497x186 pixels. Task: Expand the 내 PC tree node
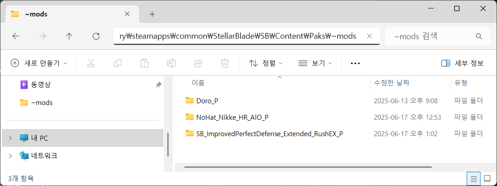click(x=10, y=138)
